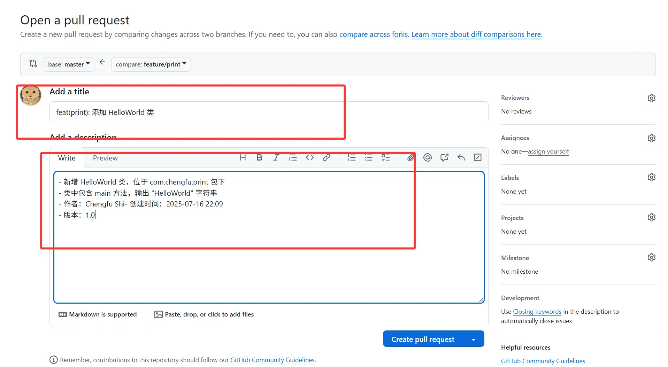Click the description line mentioning main 方法
Image resolution: width=668 pixels, height=367 pixels.
pyautogui.click(x=138, y=193)
